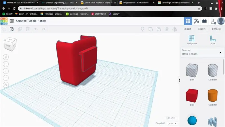The image size is (225, 127).
Task: Click browser Back arrow
Action: click(4, 8)
